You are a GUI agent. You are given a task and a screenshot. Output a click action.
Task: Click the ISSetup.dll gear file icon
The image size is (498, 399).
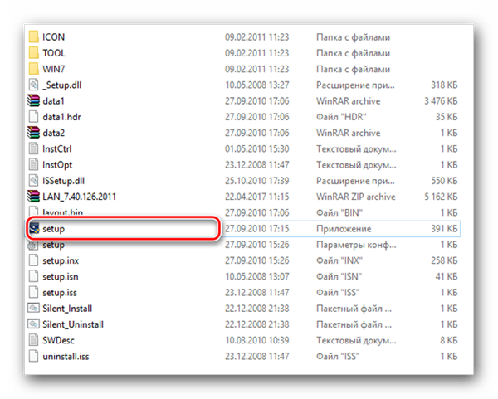[33, 180]
